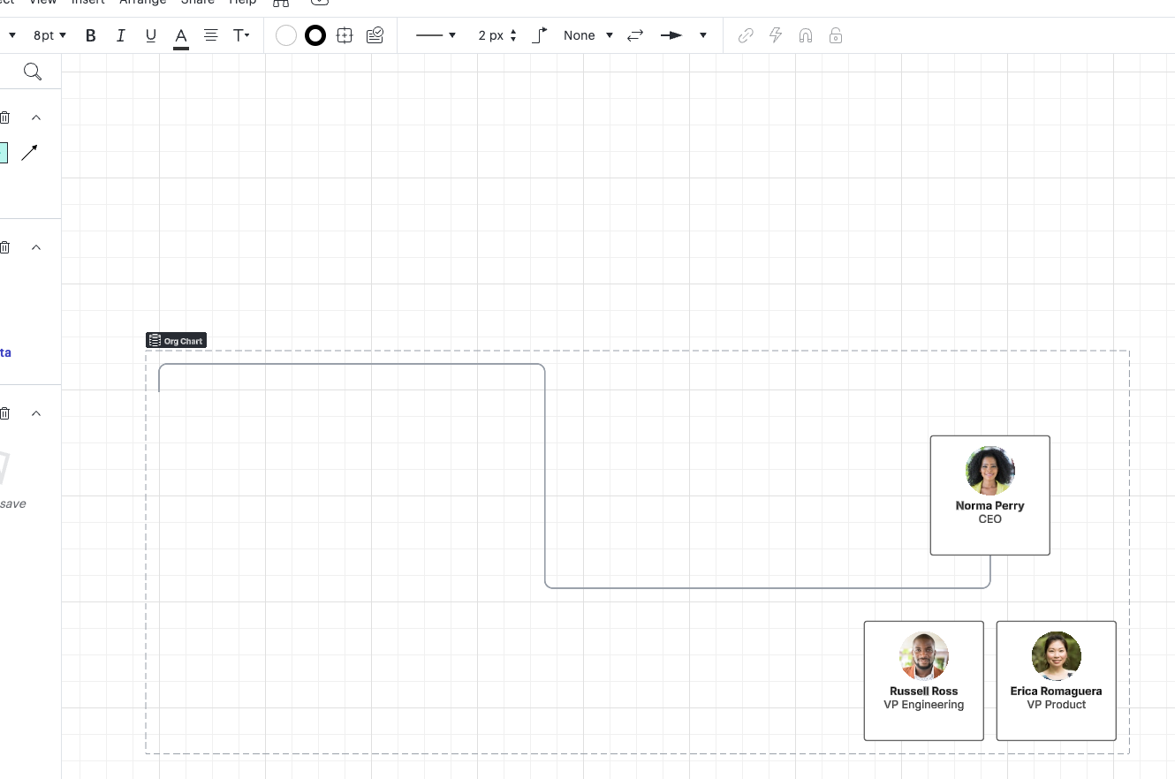
Task: Select the Norma Perry CEO card
Action: [x=989, y=495]
